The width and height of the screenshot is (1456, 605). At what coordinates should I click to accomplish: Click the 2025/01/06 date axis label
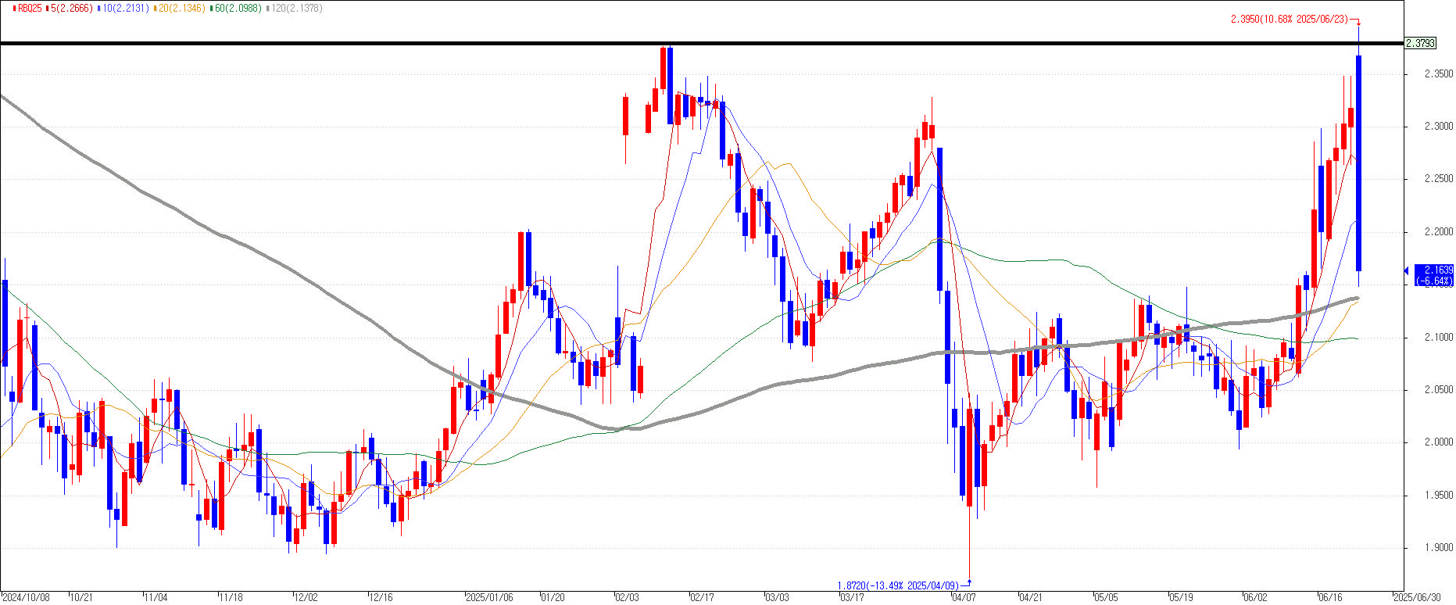coord(489,597)
